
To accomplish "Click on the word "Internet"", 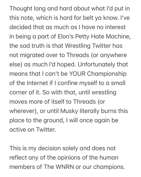I will (x=37, y=83).
